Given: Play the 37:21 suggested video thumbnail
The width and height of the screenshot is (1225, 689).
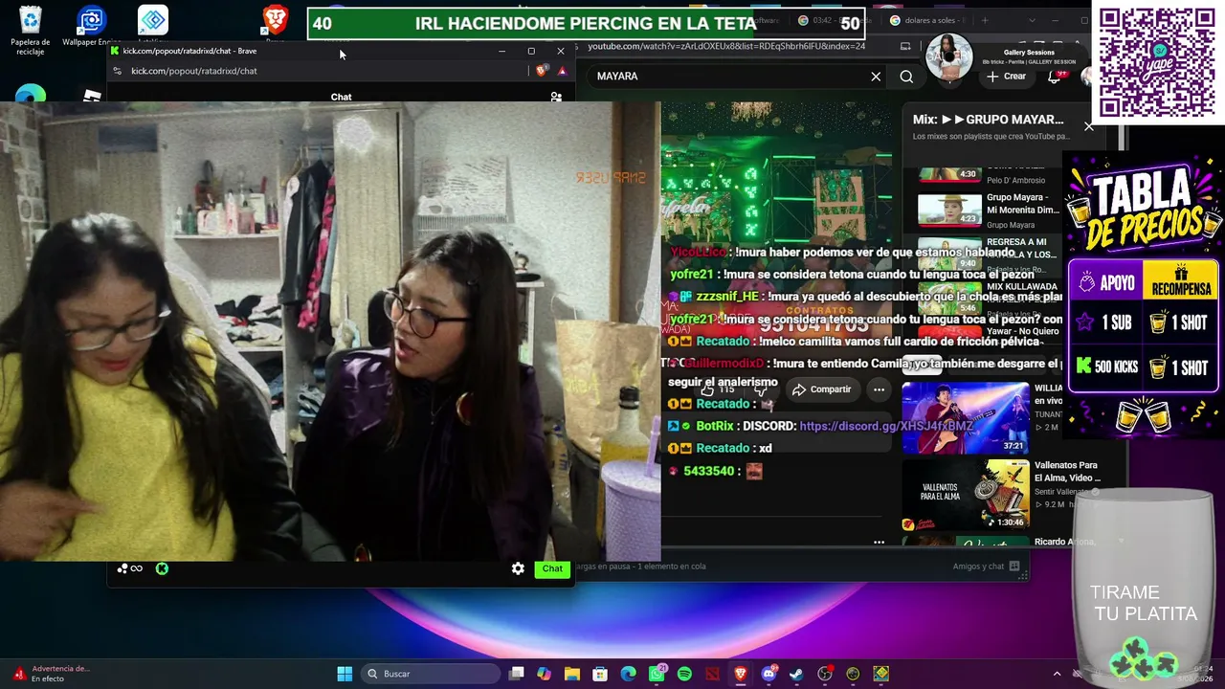Looking at the screenshot, I should tap(965, 417).
